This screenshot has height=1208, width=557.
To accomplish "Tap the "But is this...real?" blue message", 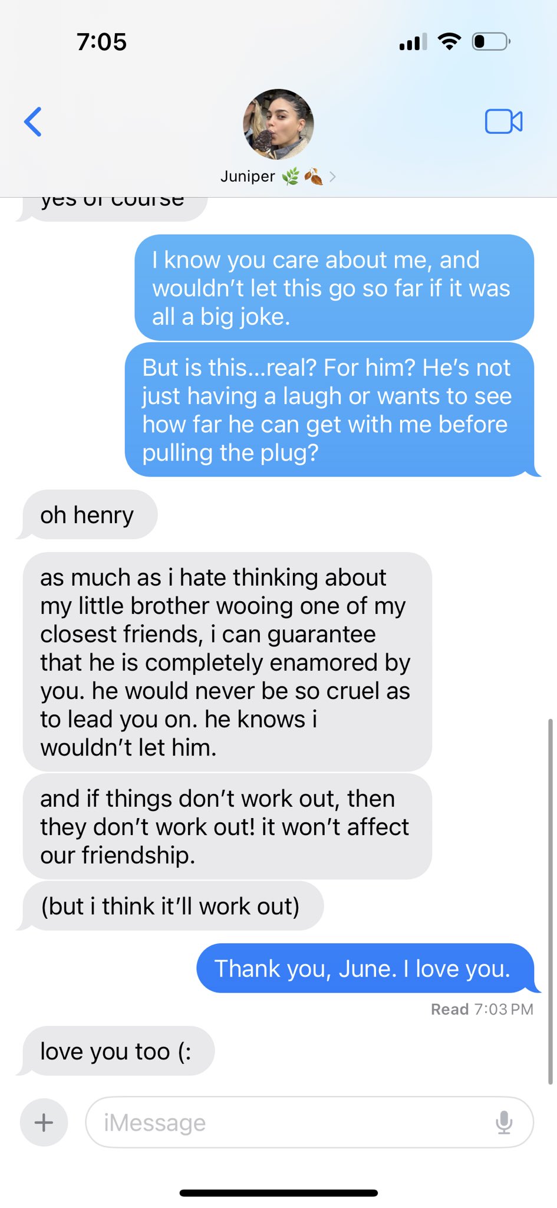I will click(329, 410).
